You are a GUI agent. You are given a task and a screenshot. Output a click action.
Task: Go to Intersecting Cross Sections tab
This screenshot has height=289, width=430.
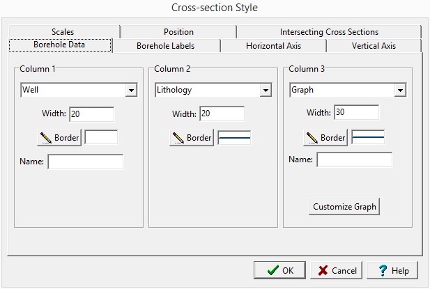click(329, 32)
